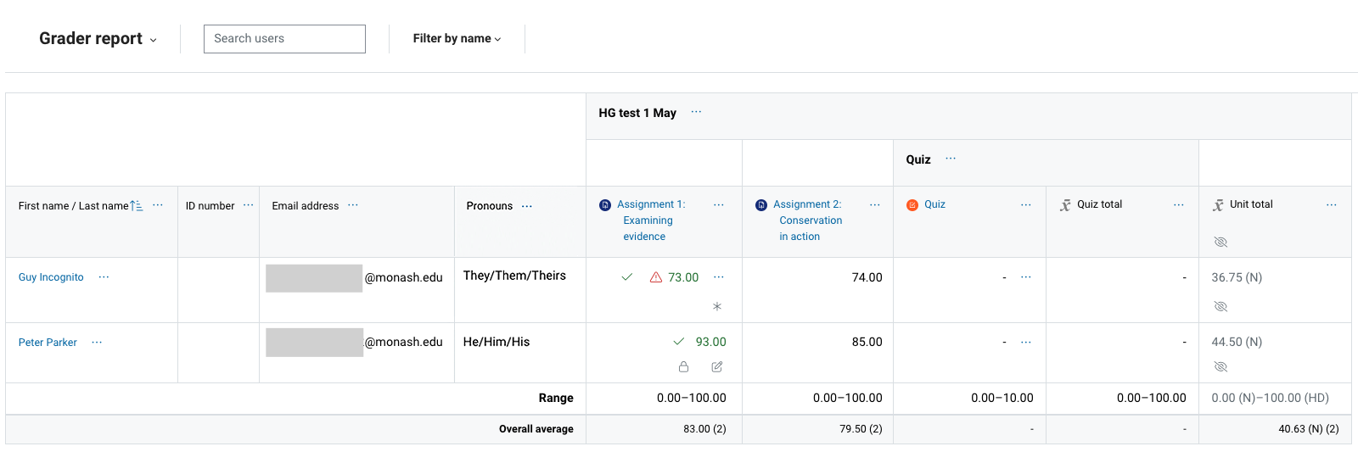The image size is (1358, 452).
Task: Open Guy Incognito's user actions menu
Action: (x=104, y=277)
